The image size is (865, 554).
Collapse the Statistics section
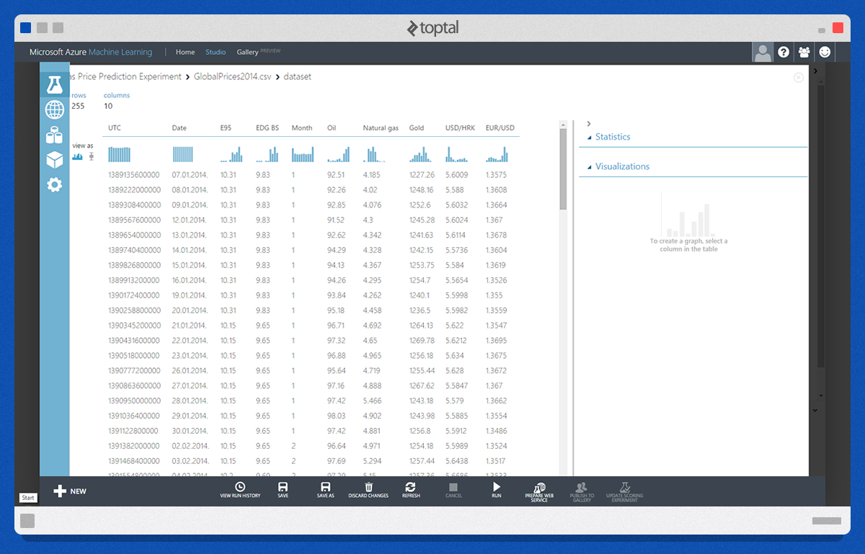pyautogui.click(x=589, y=137)
